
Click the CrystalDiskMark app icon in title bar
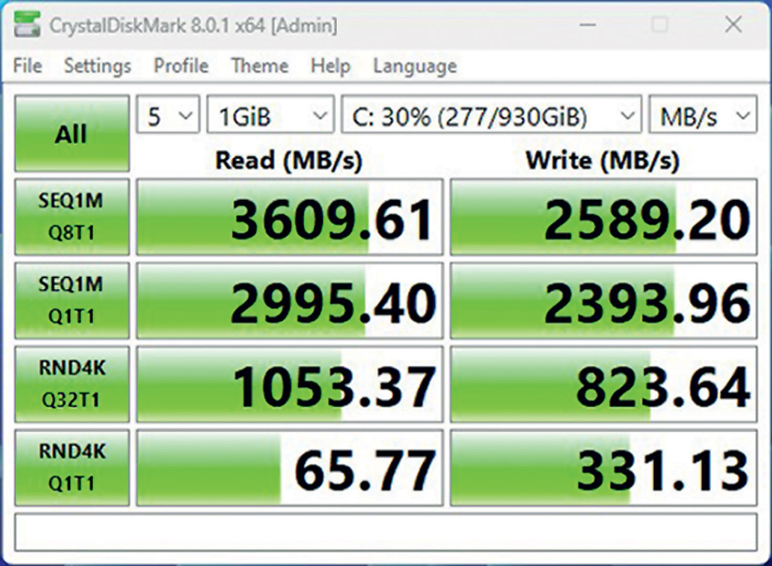[27, 25]
